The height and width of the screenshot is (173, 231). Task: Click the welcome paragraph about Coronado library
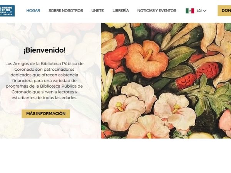[x=44, y=81]
